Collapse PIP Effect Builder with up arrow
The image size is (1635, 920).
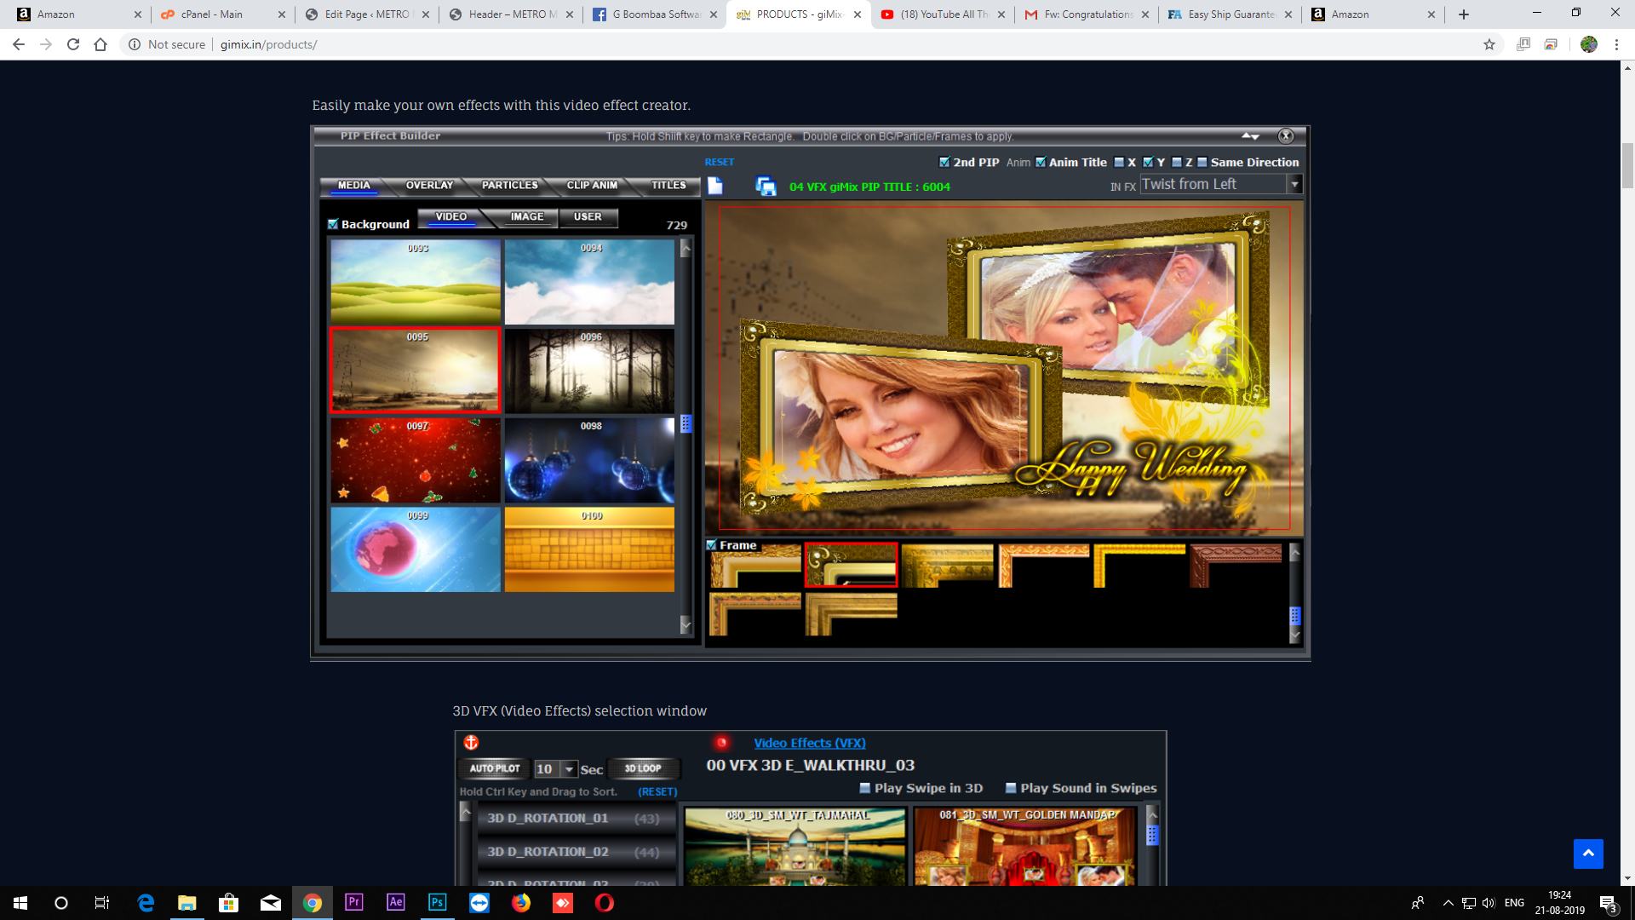click(x=1246, y=135)
